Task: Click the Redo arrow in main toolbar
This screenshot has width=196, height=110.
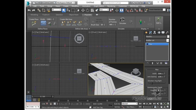Action: click(x=33, y=10)
